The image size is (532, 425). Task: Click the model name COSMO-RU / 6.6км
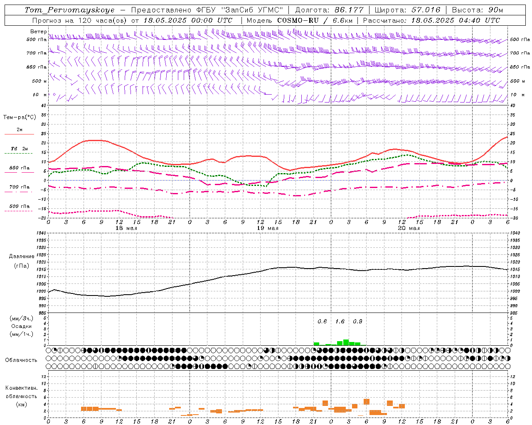click(315, 20)
